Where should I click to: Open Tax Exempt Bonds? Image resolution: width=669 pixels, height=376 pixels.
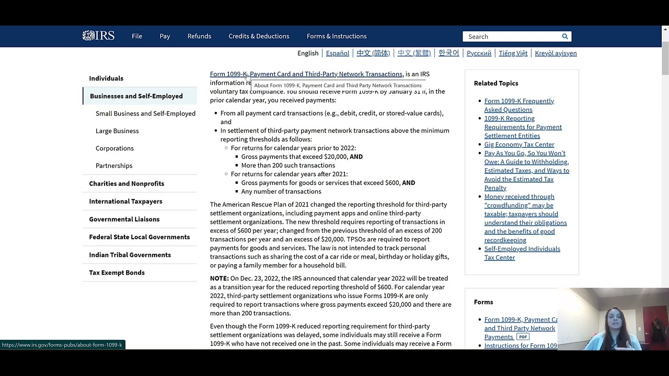(117, 272)
